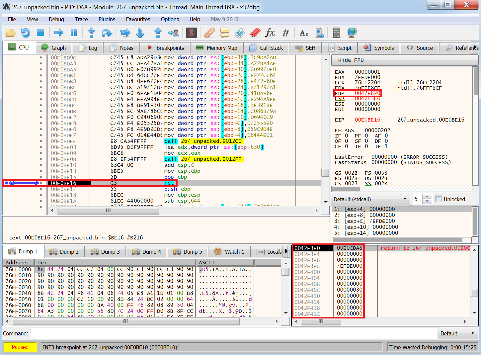Open the Debug menu
This screenshot has width=481, height=355.
56,19
